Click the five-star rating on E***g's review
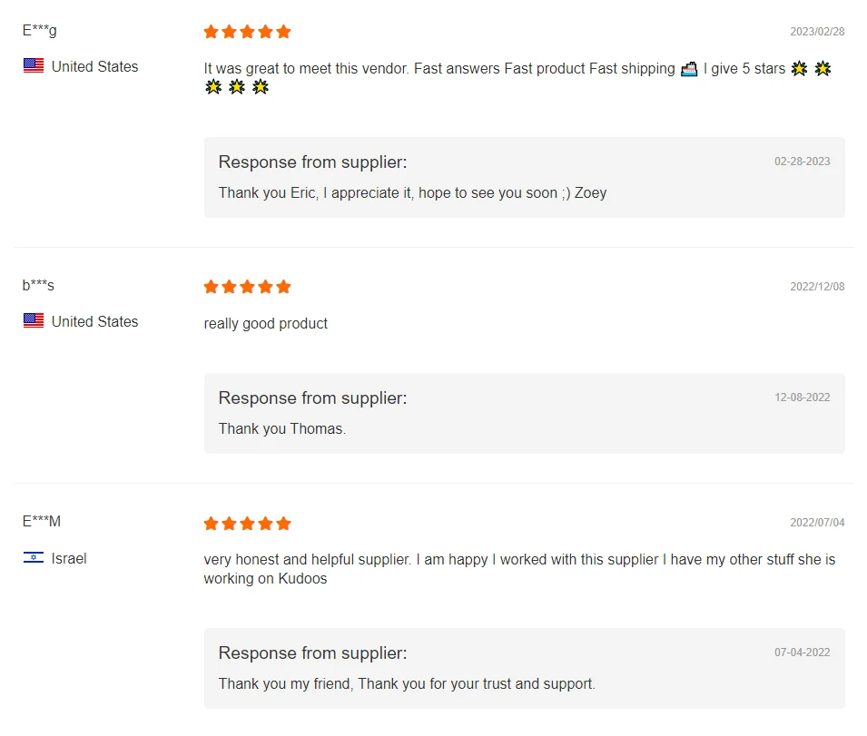The height and width of the screenshot is (736, 867). [247, 32]
